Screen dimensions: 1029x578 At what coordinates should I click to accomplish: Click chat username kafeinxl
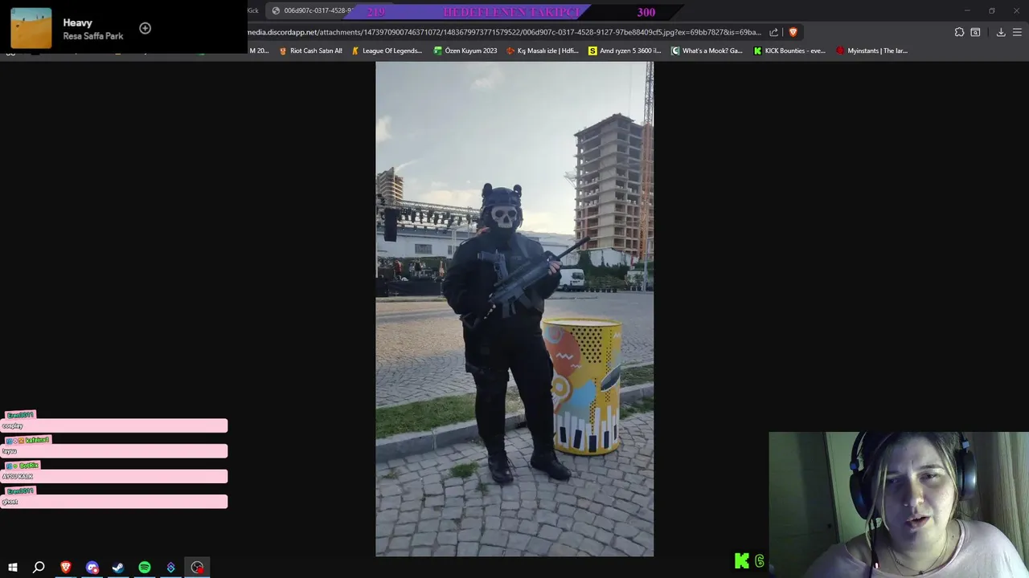[37, 440]
